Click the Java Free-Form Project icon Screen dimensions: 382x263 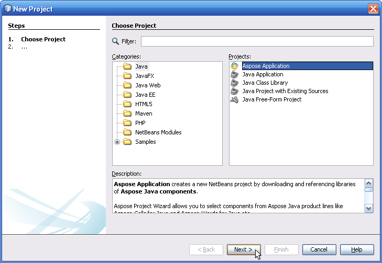(x=234, y=99)
